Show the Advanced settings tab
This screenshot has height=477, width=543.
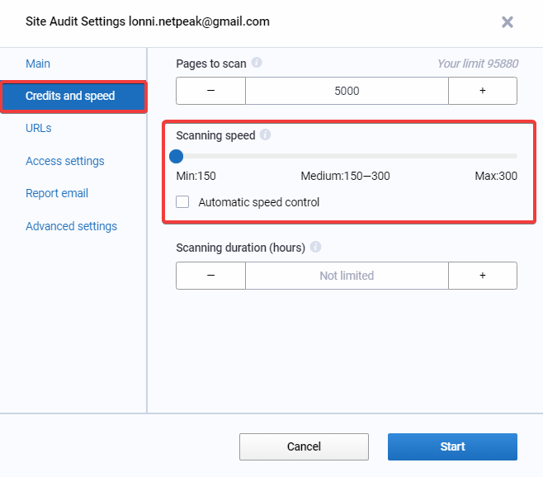coord(71,226)
